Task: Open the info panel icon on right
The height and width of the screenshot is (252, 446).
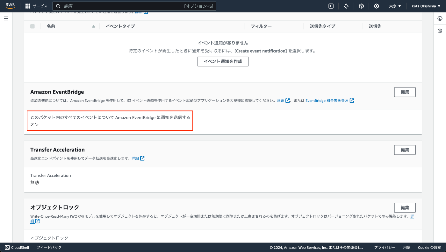Action: [x=440, y=18]
